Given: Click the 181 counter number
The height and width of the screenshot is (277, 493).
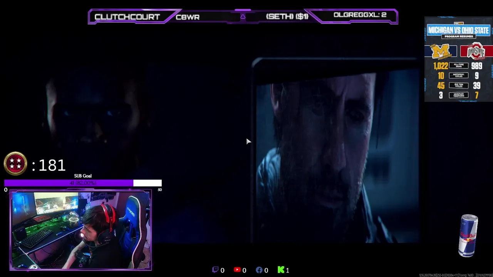Looking at the screenshot, I should click(x=52, y=165).
